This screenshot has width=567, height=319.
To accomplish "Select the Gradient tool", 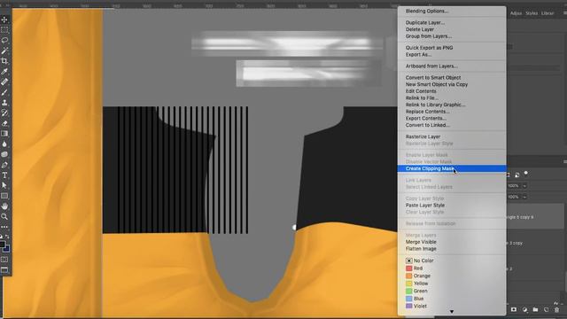I will pos(4,134).
